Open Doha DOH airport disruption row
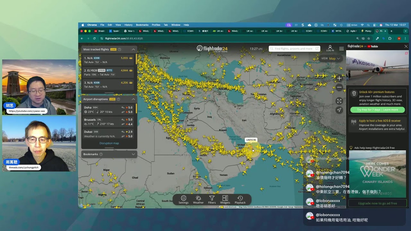 [109, 110]
